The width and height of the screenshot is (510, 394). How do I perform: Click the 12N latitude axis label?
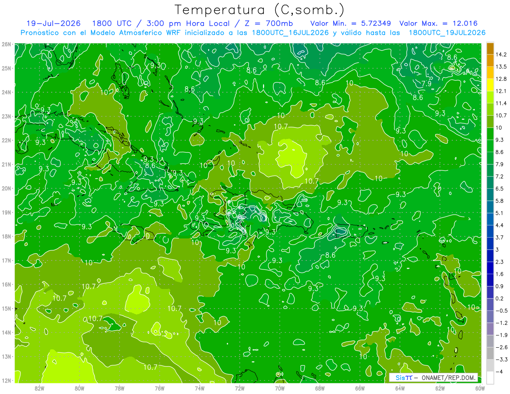pos(6,380)
